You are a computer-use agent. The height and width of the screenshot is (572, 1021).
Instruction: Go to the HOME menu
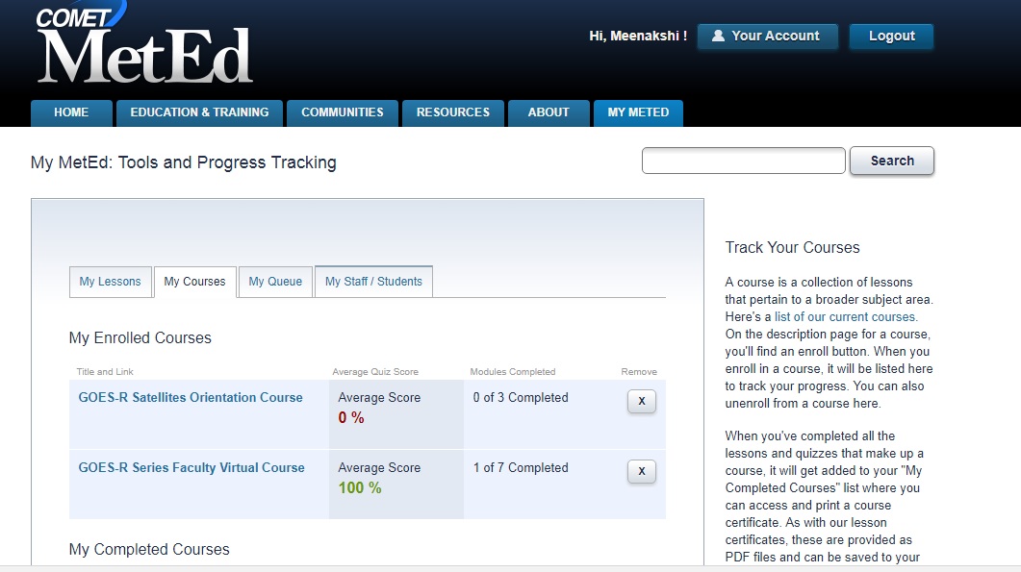71,112
